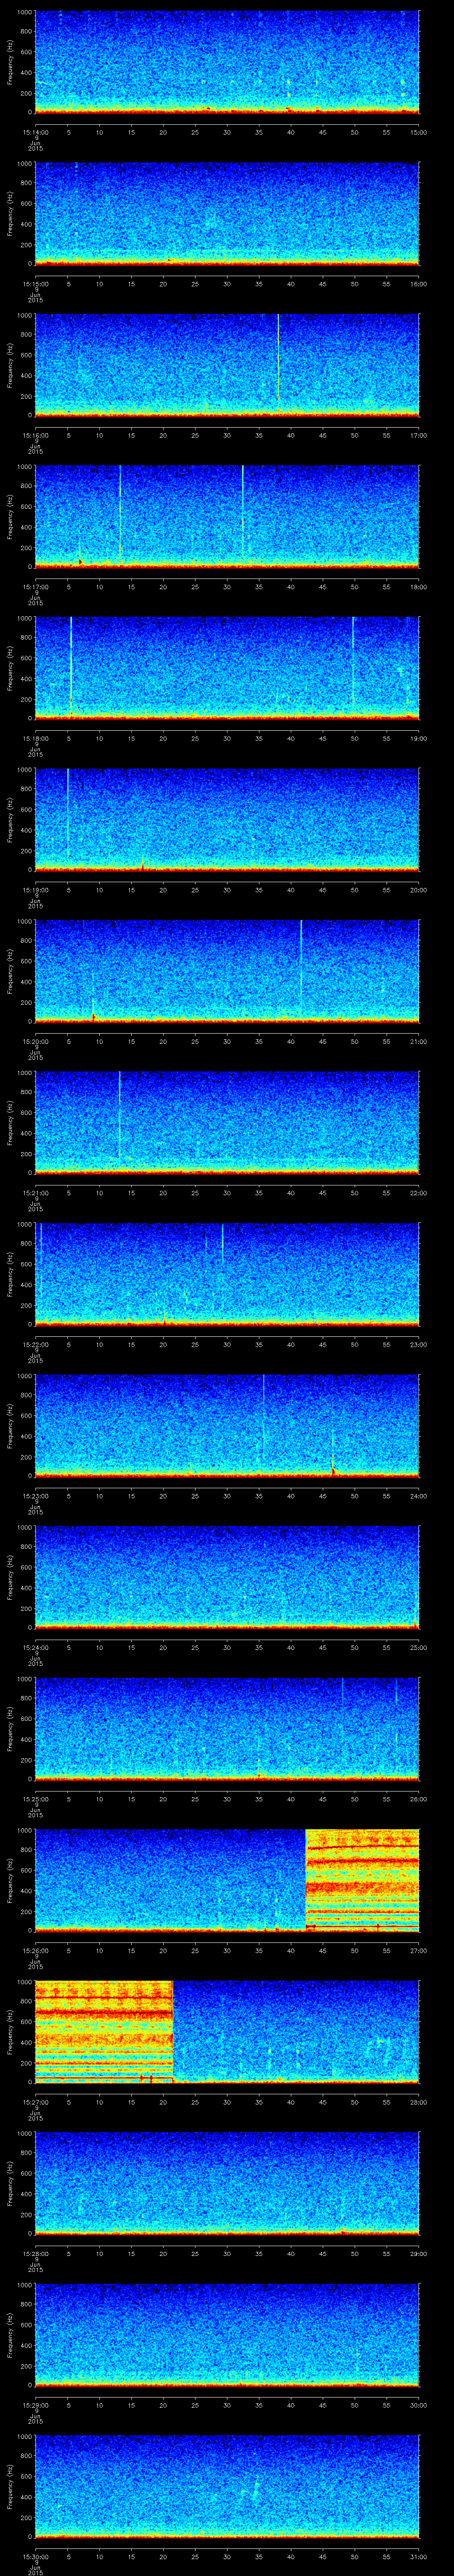Click the 15:19:00 start time label
The width and height of the screenshot is (454, 2576).
click(35, 890)
